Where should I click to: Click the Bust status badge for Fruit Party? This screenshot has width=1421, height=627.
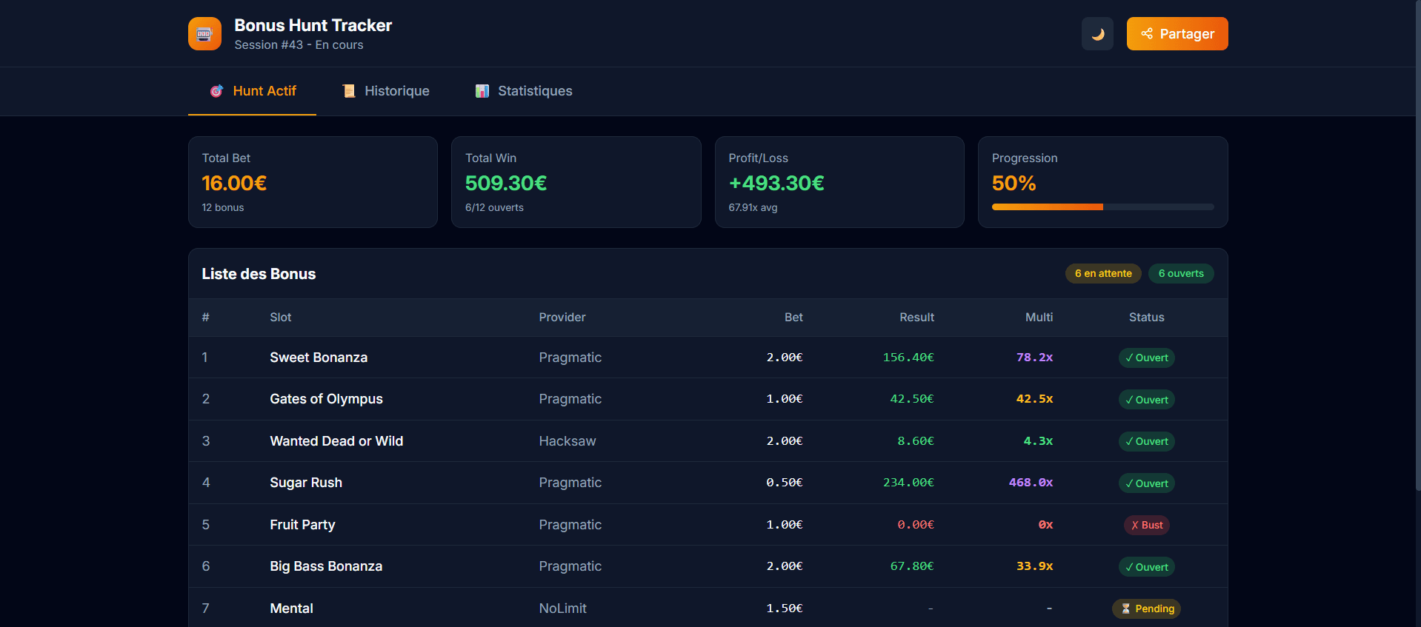(x=1146, y=526)
